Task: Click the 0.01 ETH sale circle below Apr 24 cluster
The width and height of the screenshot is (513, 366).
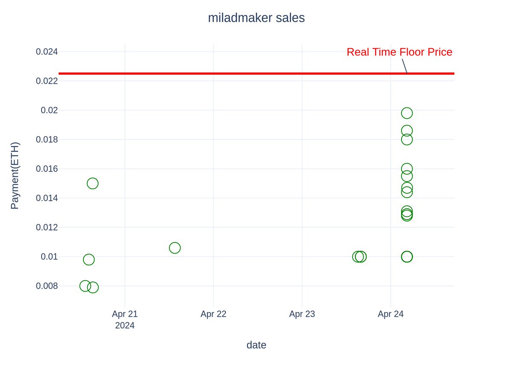Action: pyautogui.click(x=407, y=257)
